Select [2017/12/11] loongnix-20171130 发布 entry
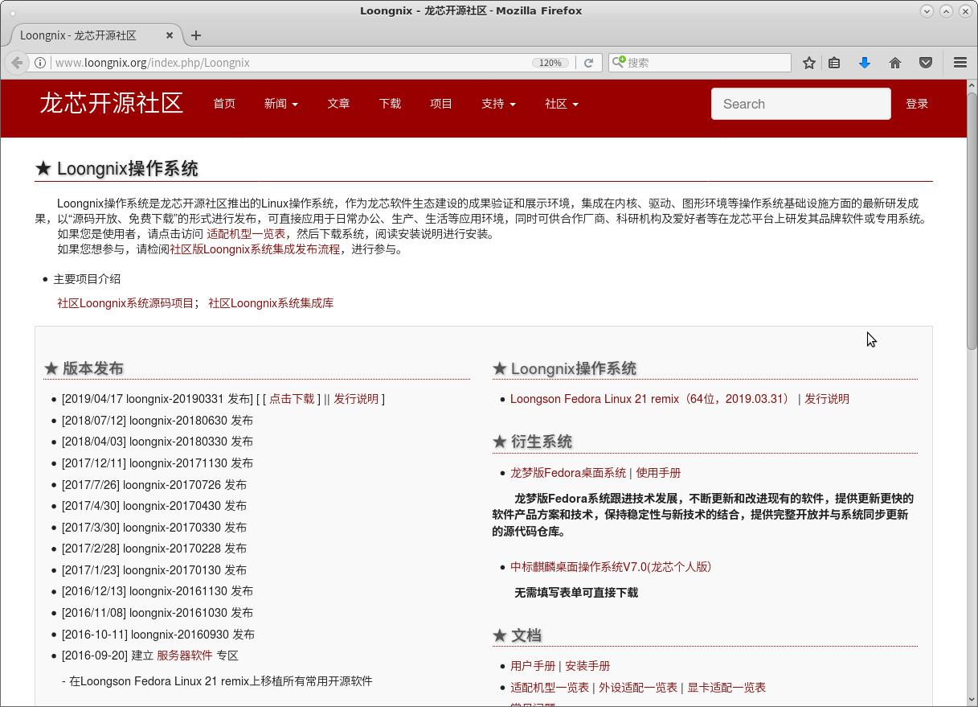Screen dimensions: 978x707 pos(158,463)
